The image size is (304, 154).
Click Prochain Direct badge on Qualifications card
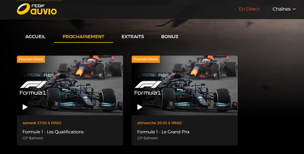pos(31,59)
